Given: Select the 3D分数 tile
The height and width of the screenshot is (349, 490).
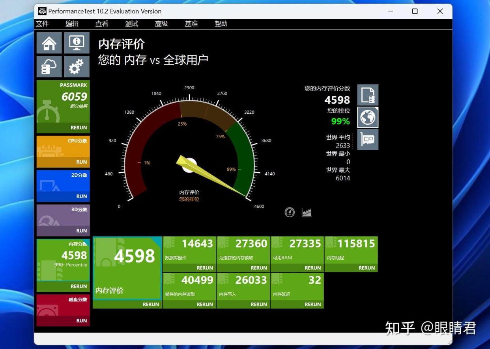Looking at the screenshot, I should click(63, 215).
